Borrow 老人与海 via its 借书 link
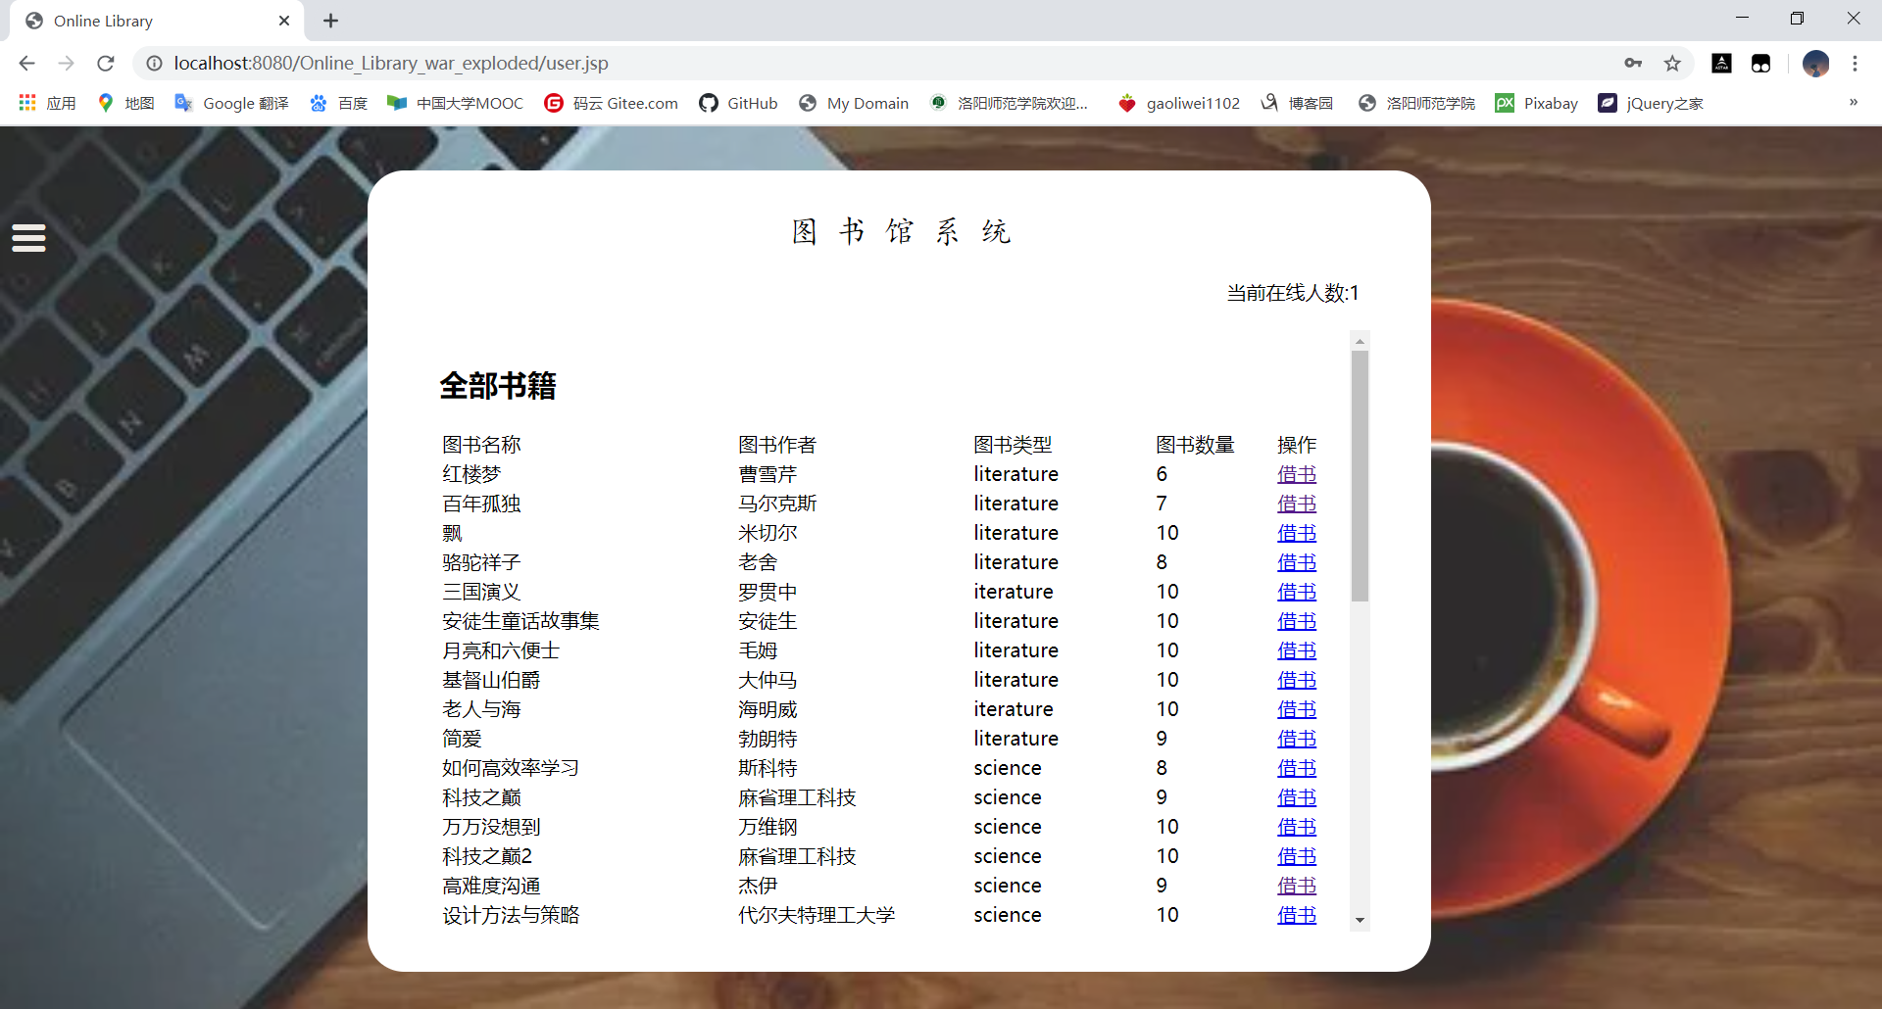1882x1009 pixels. (x=1296, y=709)
